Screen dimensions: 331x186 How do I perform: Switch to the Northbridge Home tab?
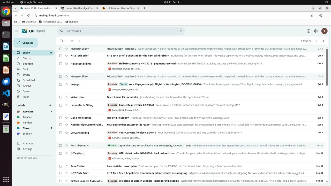pos(79,8)
